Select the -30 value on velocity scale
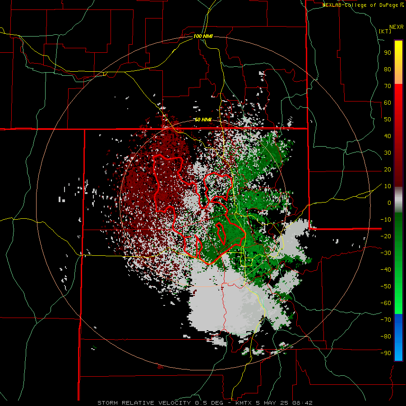This screenshot has height=406, width=406. [386, 253]
